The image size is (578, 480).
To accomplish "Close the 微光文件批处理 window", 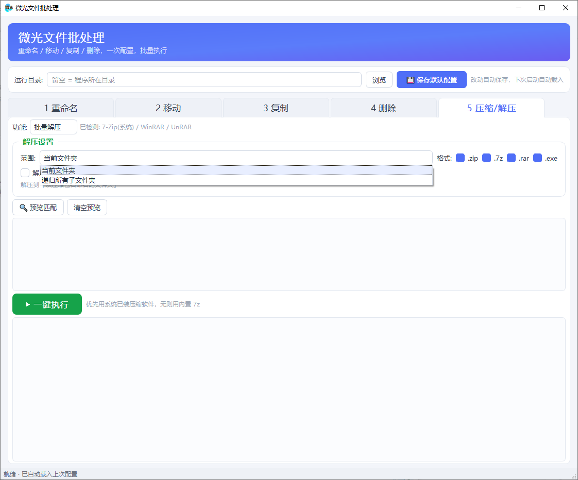I will pyautogui.click(x=566, y=8).
